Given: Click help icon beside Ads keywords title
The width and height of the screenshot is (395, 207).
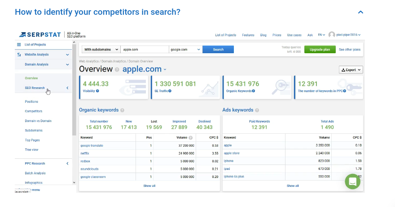Looking at the screenshot, I should [257, 110].
